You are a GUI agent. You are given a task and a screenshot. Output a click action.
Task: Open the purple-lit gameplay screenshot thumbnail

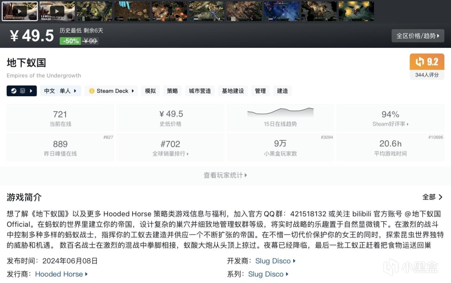tap(281, 11)
